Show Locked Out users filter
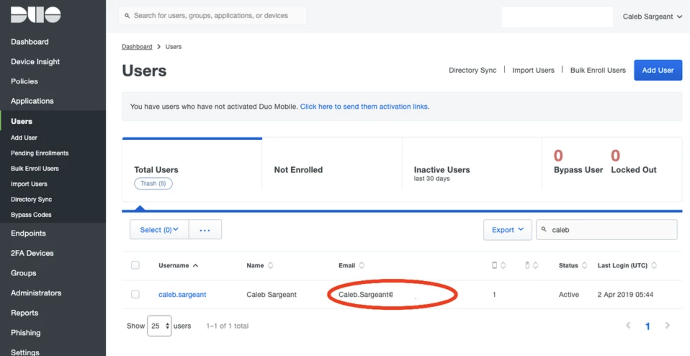 point(633,162)
